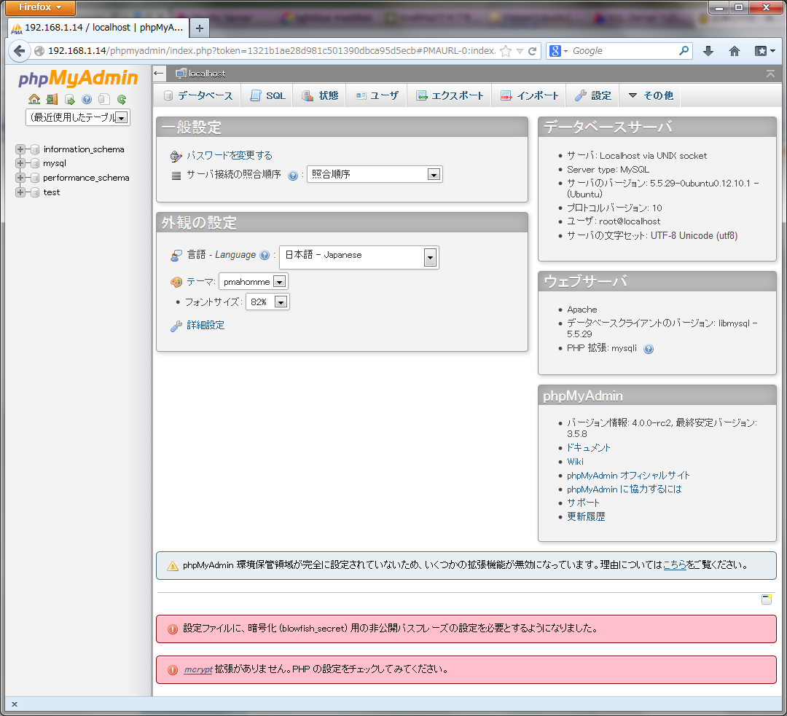787x716 pixels.
Task: Open the SQL tab
Action: point(268,95)
